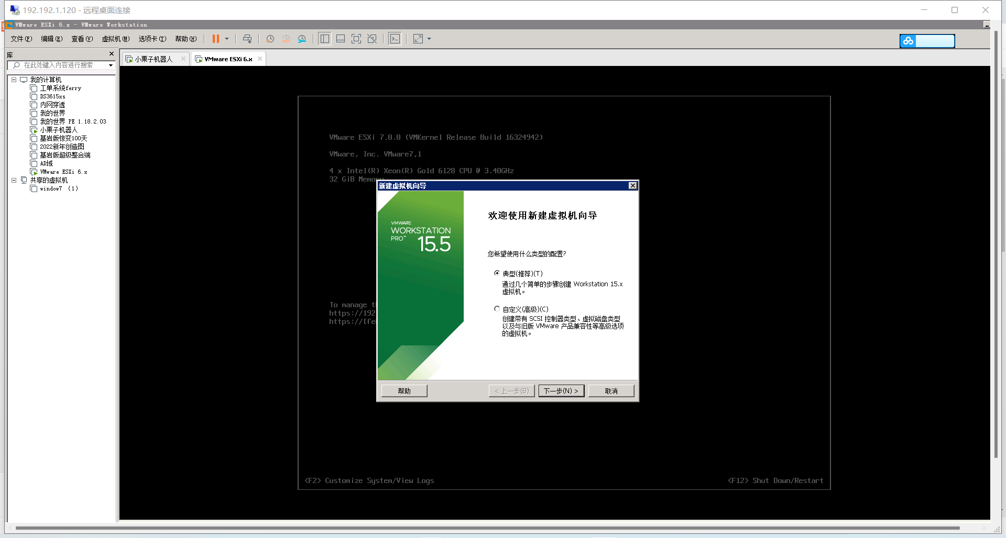Select window7 (1) shared VM

[59, 188]
